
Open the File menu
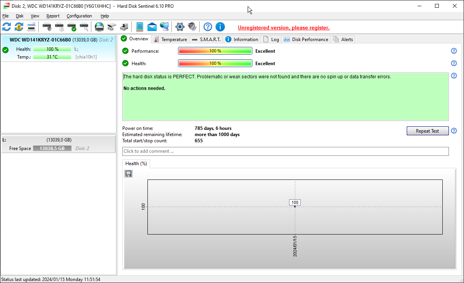click(x=5, y=16)
